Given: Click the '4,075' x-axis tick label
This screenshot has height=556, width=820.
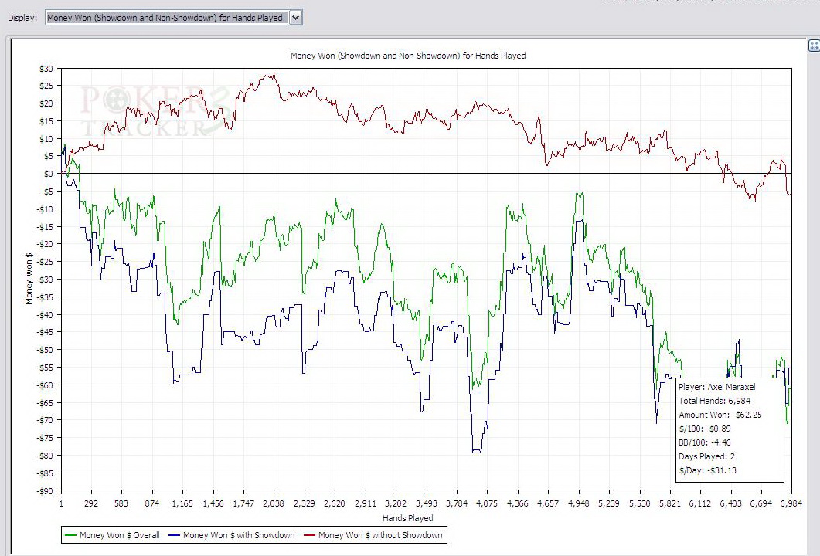Looking at the screenshot, I should pos(487,503).
